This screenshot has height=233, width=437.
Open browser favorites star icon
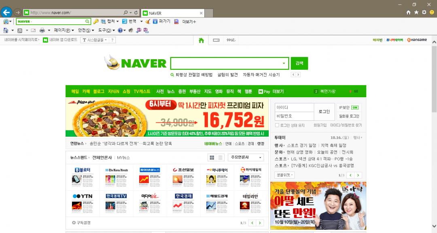click(x=416, y=13)
